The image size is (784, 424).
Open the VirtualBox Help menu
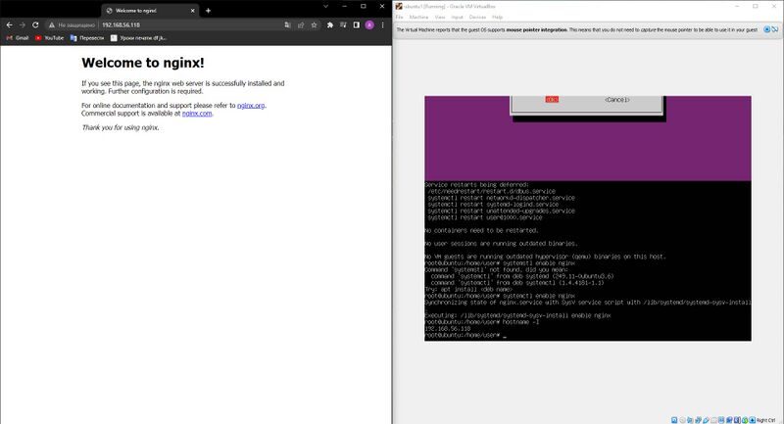point(497,17)
